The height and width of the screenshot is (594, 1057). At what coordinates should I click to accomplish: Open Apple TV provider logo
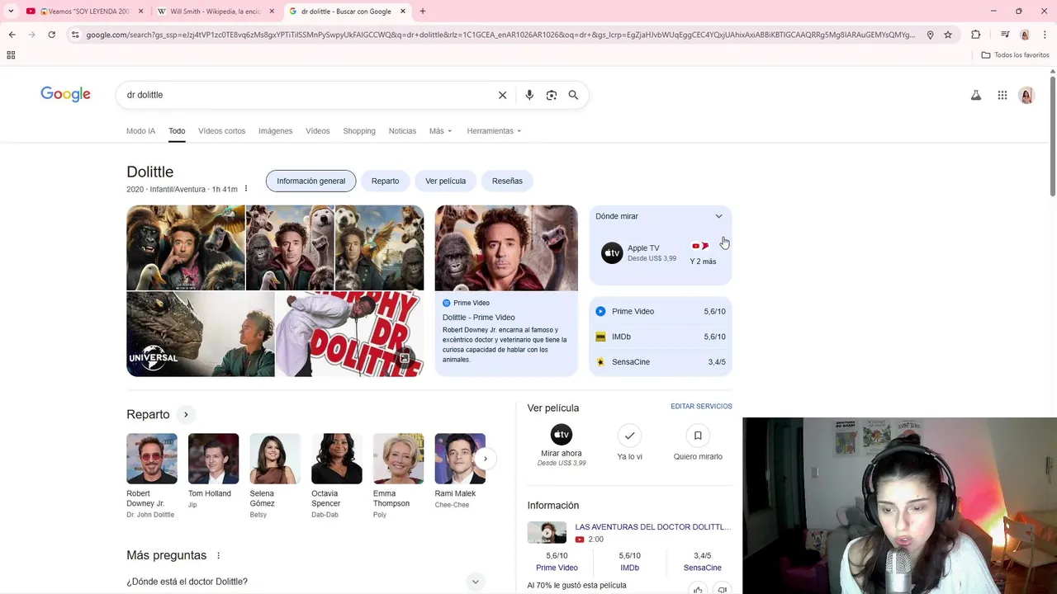pos(612,253)
